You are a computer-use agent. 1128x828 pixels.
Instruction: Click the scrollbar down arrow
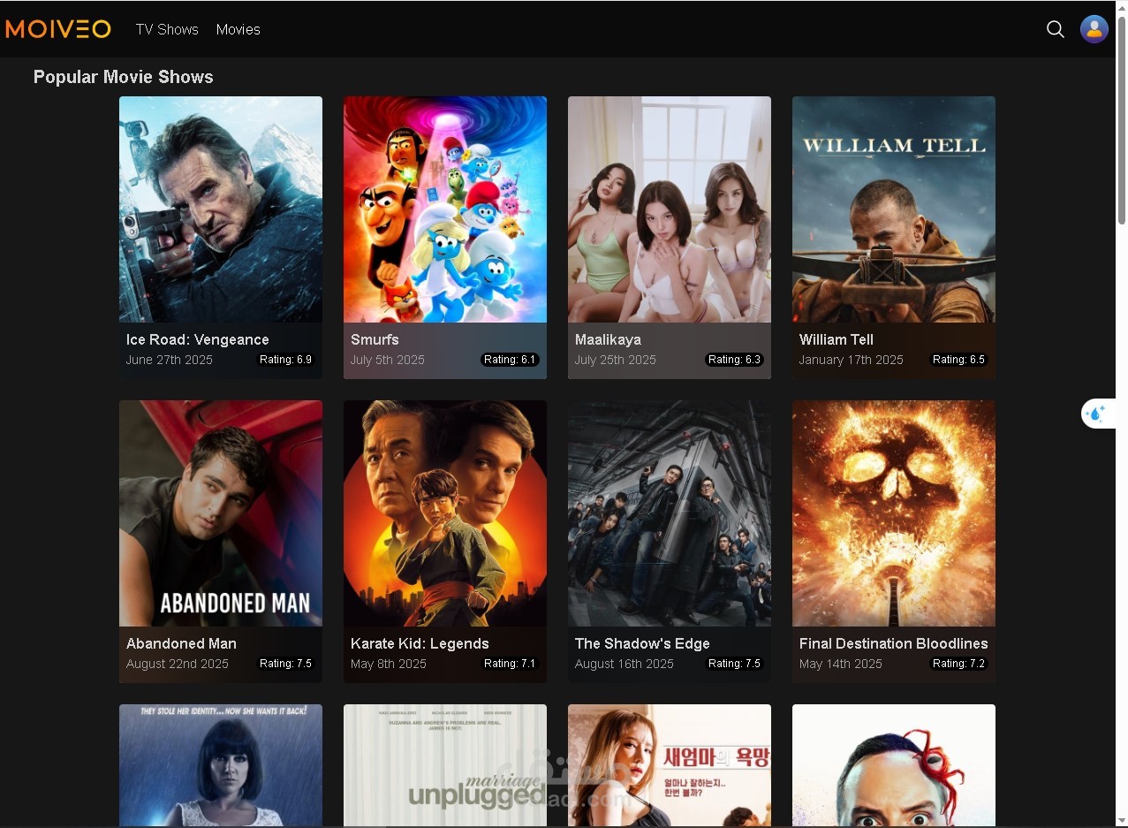pyautogui.click(x=1122, y=821)
